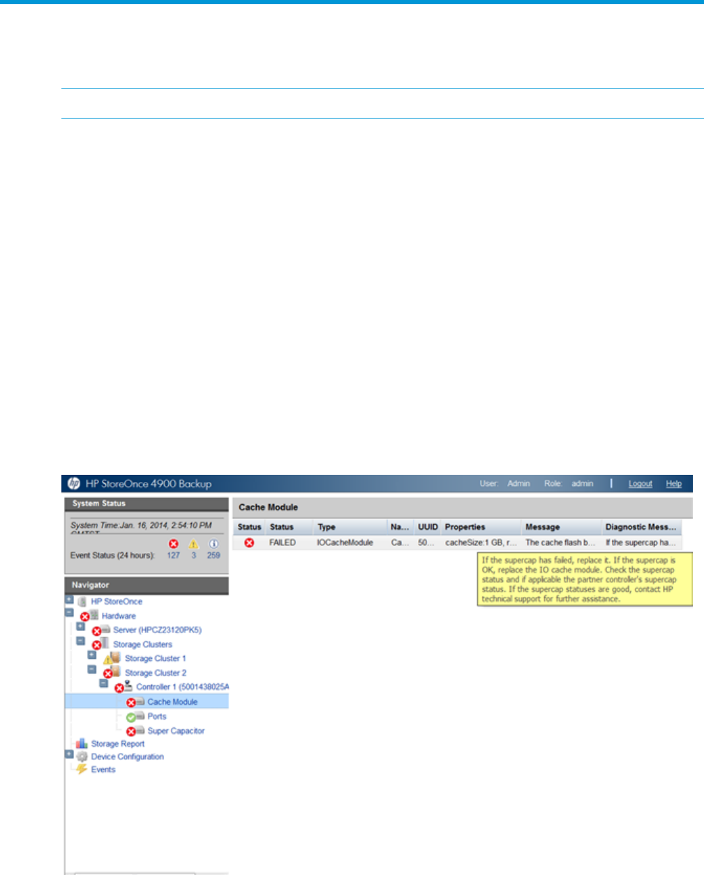Select Storage Cluster 2 tree item
Viewport: 704px width, 875px height.
click(156, 674)
